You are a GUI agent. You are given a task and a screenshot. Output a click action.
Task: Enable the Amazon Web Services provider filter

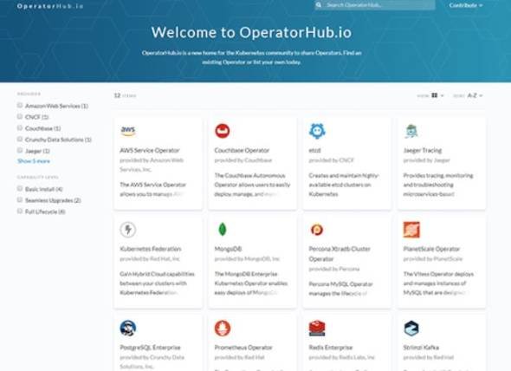(20, 106)
